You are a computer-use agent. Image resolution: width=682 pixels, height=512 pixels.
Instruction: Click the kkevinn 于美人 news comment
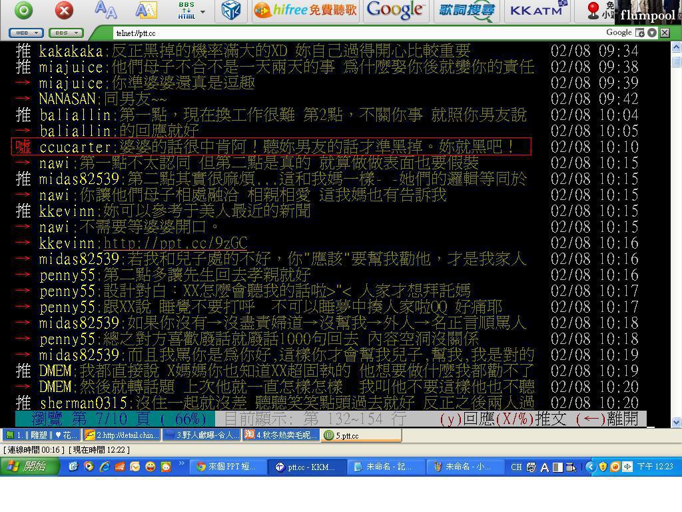(x=163, y=211)
